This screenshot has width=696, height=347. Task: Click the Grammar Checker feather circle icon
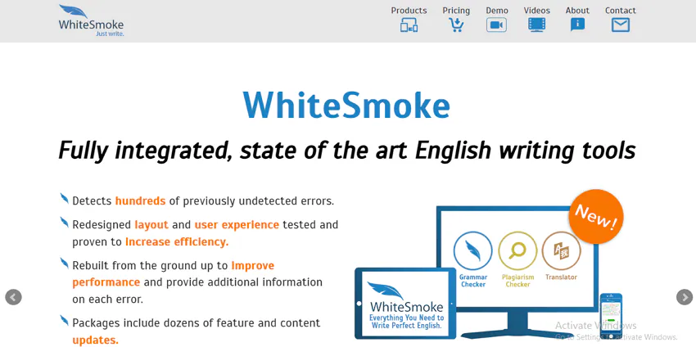pos(472,250)
